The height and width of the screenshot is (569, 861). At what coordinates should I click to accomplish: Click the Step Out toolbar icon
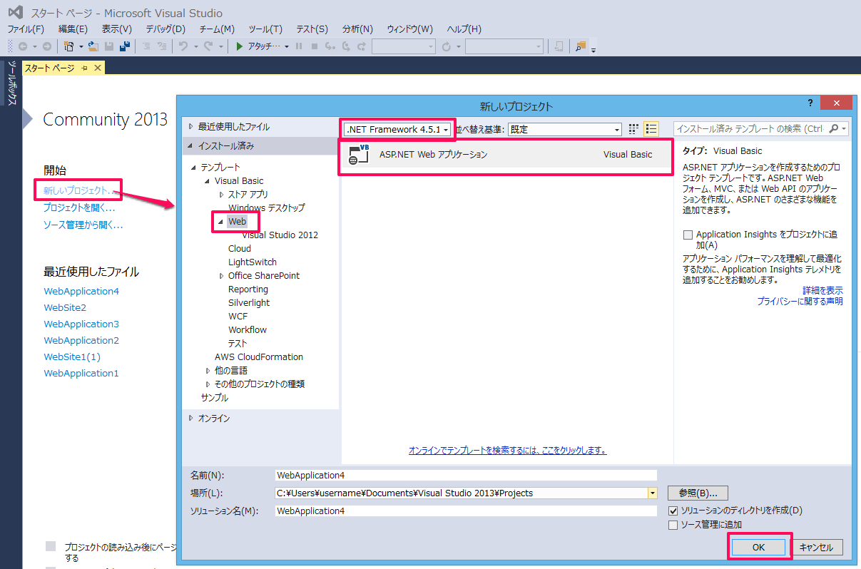(x=362, y=46)
